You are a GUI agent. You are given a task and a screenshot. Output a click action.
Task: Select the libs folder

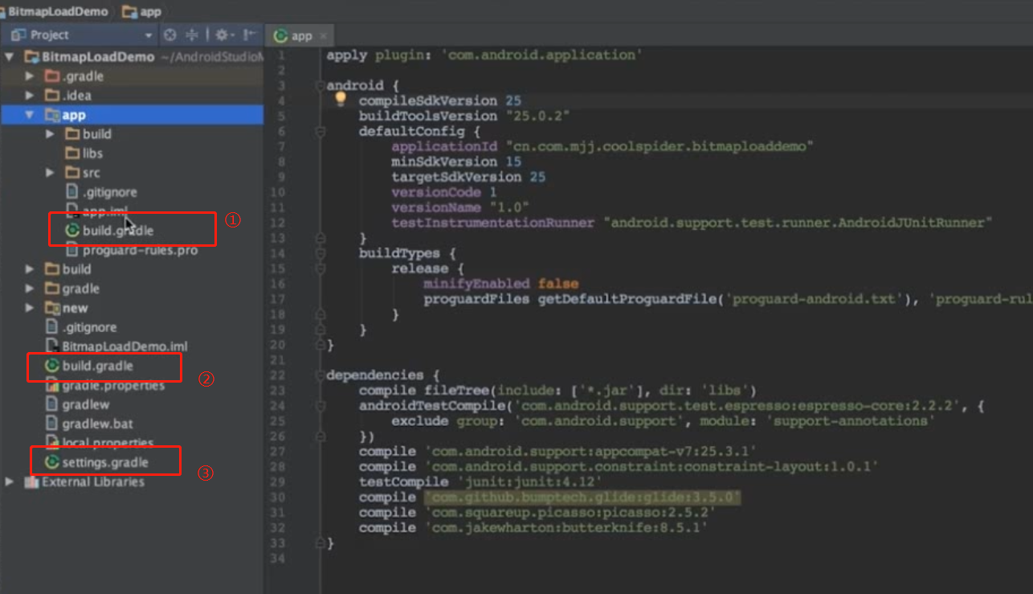(92, 154)
